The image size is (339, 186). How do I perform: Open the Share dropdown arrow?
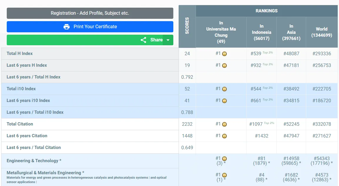[x=168, y=40]
